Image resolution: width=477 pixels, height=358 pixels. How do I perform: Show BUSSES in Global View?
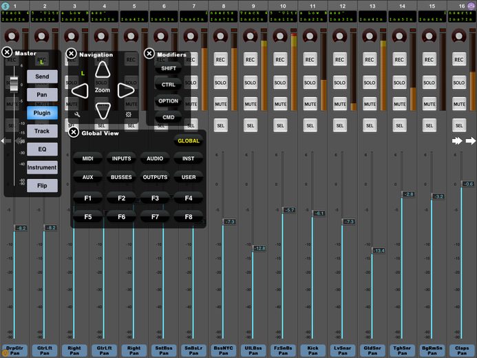point(121,177)
